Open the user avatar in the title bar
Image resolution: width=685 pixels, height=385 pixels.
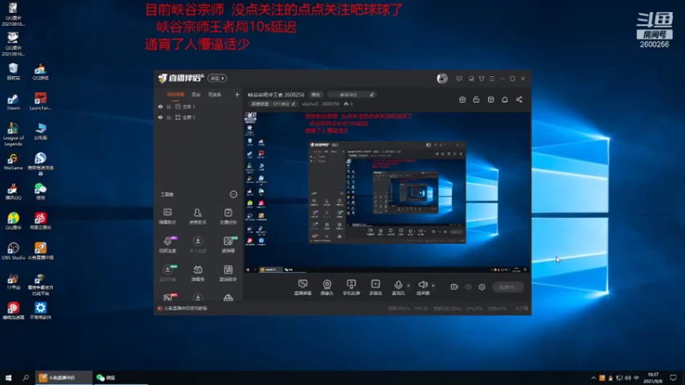click(442, 78)
